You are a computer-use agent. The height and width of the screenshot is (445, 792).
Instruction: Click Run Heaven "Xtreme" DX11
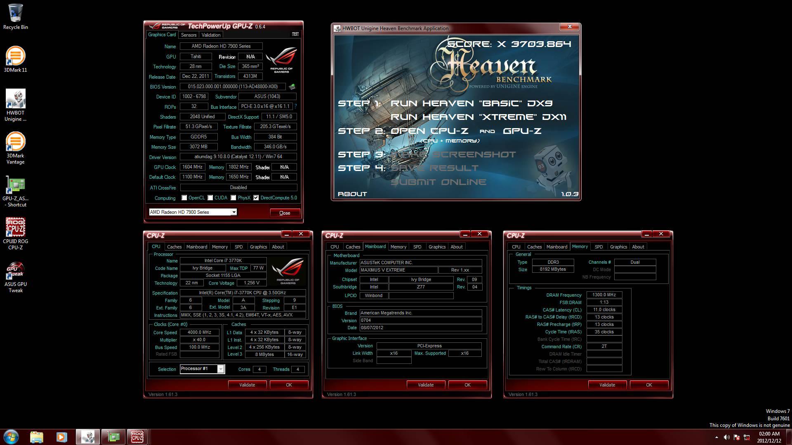(x=478, y=117)
